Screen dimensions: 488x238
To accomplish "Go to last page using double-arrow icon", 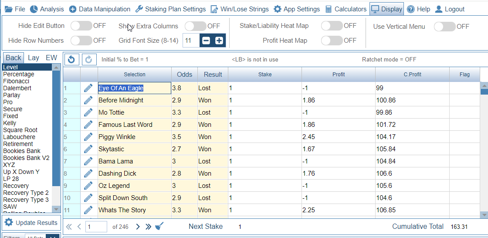I will pos(148,227).
